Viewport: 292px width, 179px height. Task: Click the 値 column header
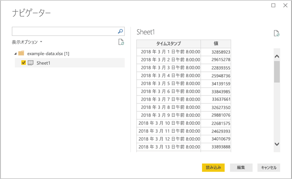216,43
